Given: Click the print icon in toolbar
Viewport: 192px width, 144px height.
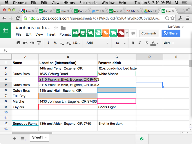Looking at the screenshot, I should [18, 43].
